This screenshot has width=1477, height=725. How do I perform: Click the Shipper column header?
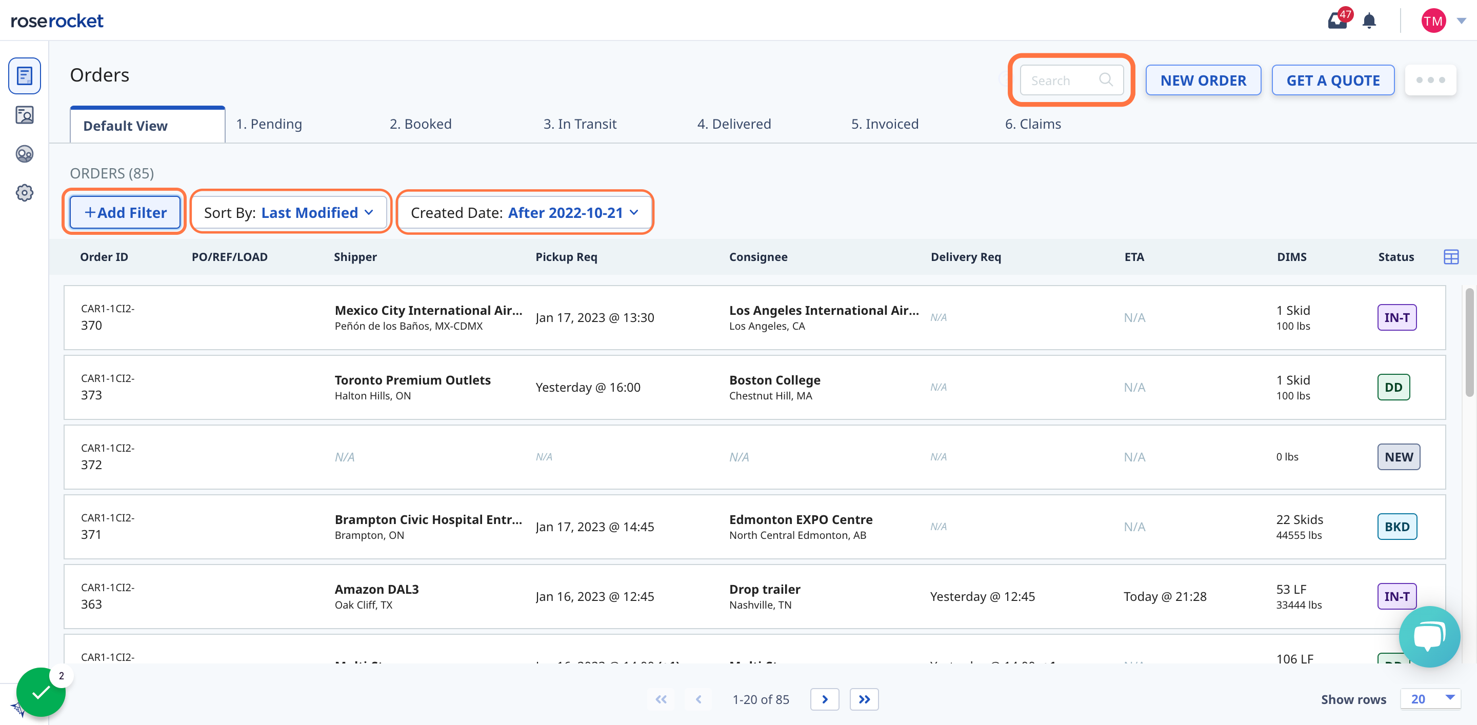pos(355,257)
